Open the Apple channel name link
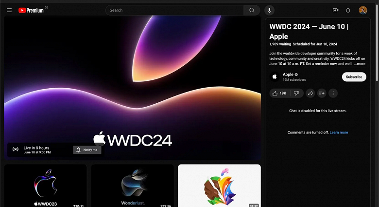 (x=288, y=75)
